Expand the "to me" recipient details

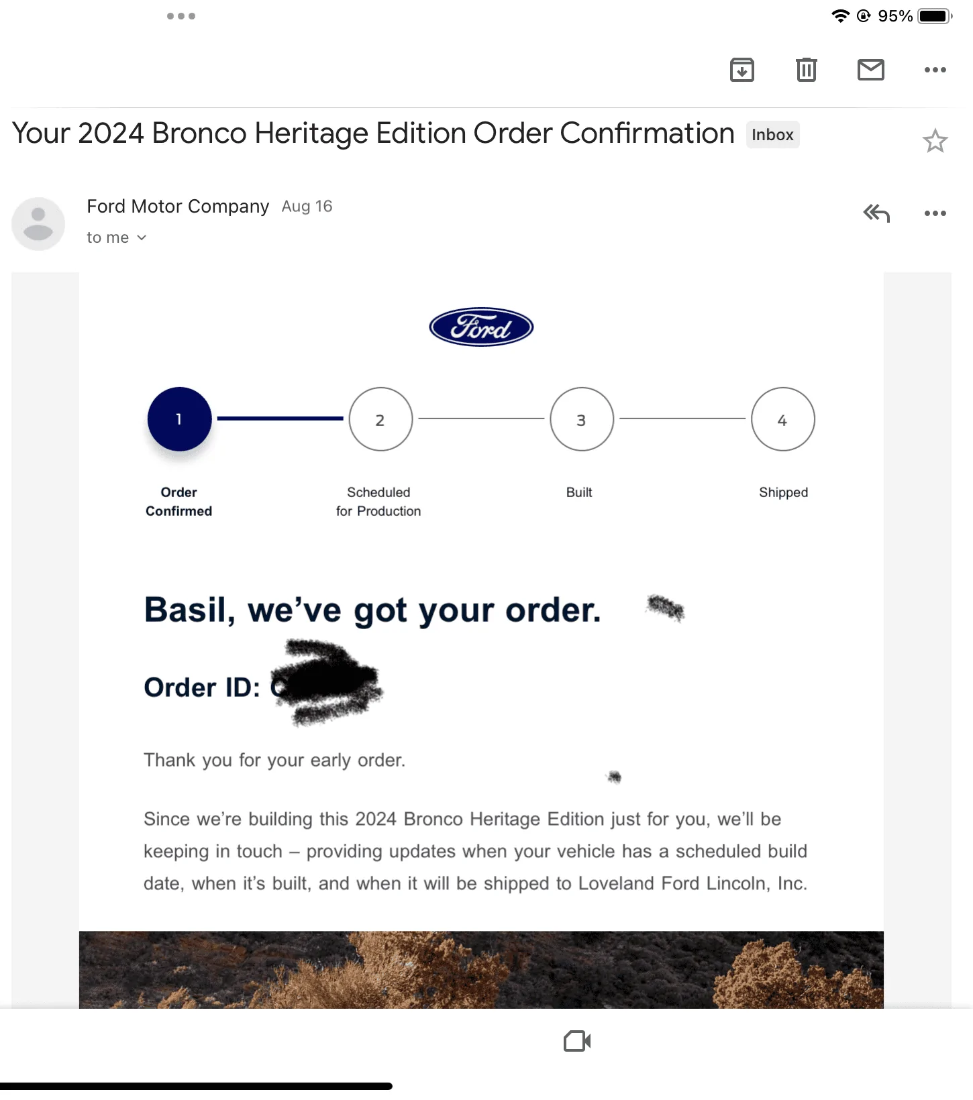point(117,237)
